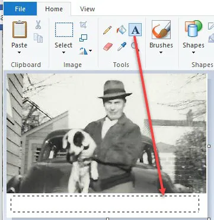The image size is (214, 220).
Task: Click the Copy icon
Action: coord(38,38)
